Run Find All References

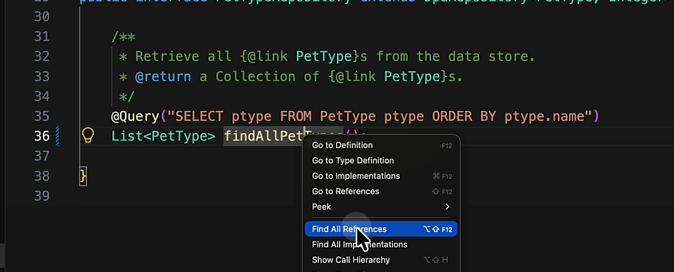tap(381, 229)
